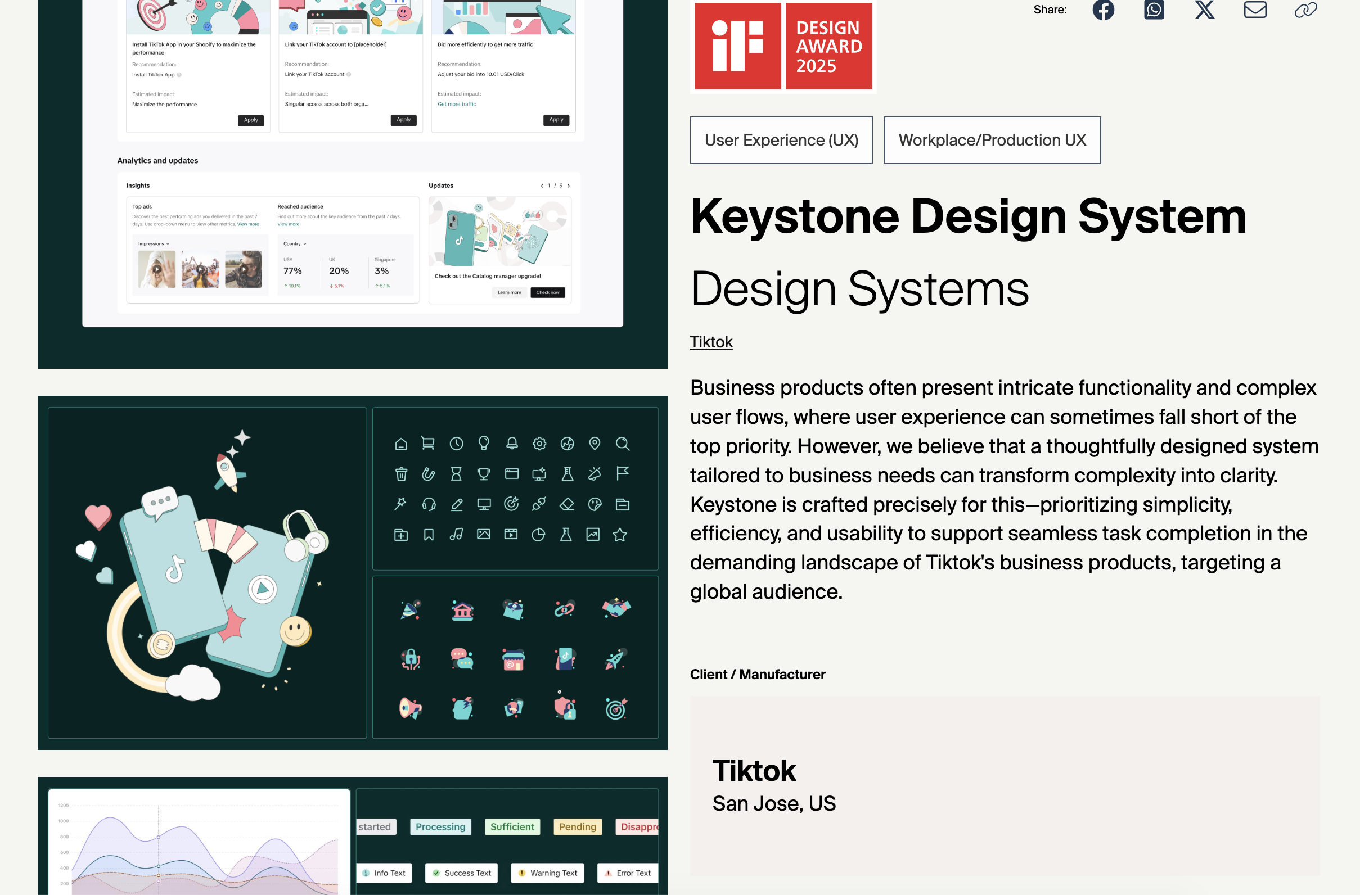
Task: Click the lightbulb outline icon
Action: (x=484, y=443)
